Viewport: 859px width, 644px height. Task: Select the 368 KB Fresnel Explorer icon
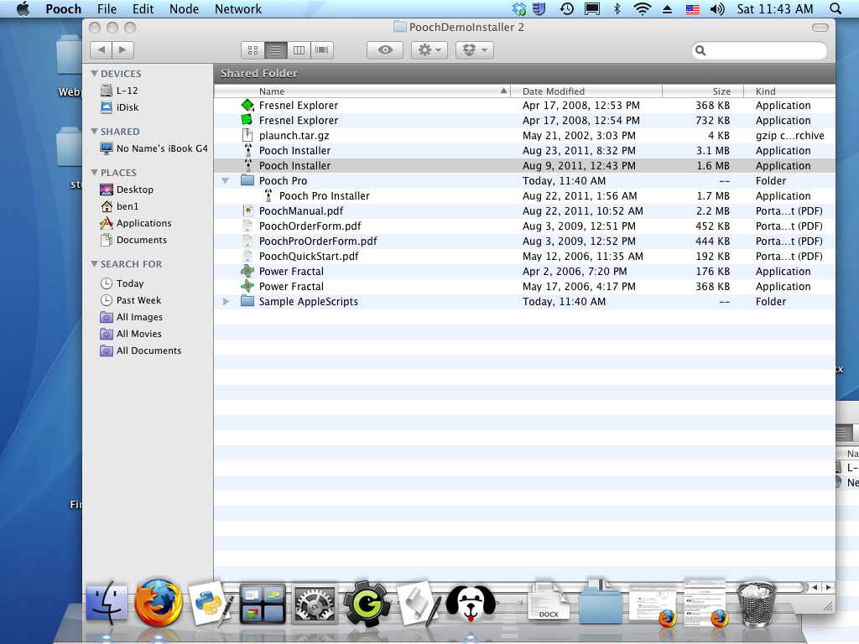[247, 105]
